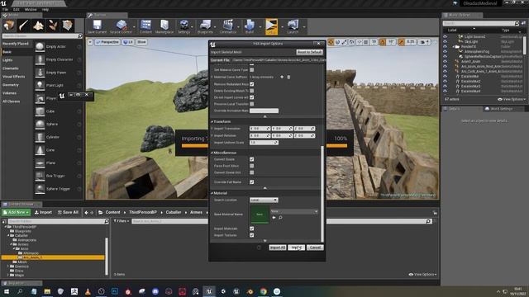Open the Add New dropdown in Content Browser
Screen dimensions: 529x297
click(16, 213)
